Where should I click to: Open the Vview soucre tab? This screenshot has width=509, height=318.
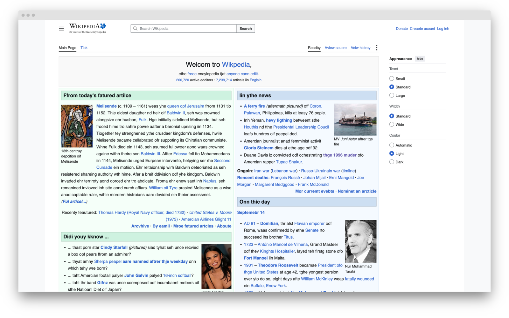point(336,48)
